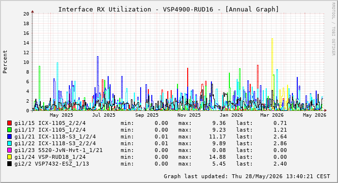Click the last value 2.40

pyautogui.click(x=280, y=164)
